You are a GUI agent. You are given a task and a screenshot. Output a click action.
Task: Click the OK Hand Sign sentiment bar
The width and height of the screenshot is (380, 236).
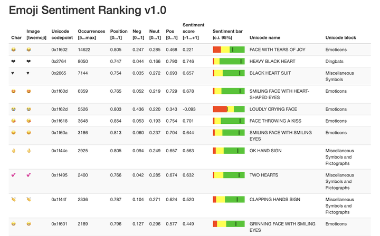point(229,151)
